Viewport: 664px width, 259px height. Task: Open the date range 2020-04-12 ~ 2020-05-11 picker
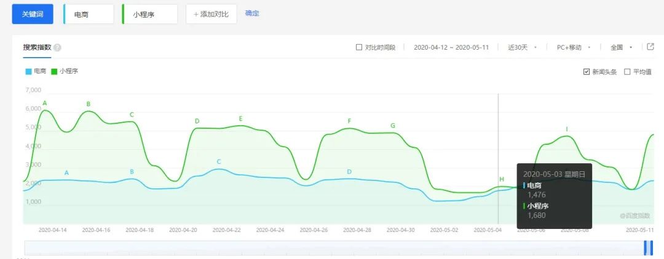pos(451,47)
